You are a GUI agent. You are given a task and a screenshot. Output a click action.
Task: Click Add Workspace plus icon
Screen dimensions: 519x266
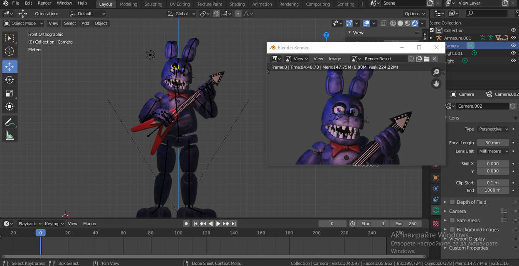click(362, 4)
